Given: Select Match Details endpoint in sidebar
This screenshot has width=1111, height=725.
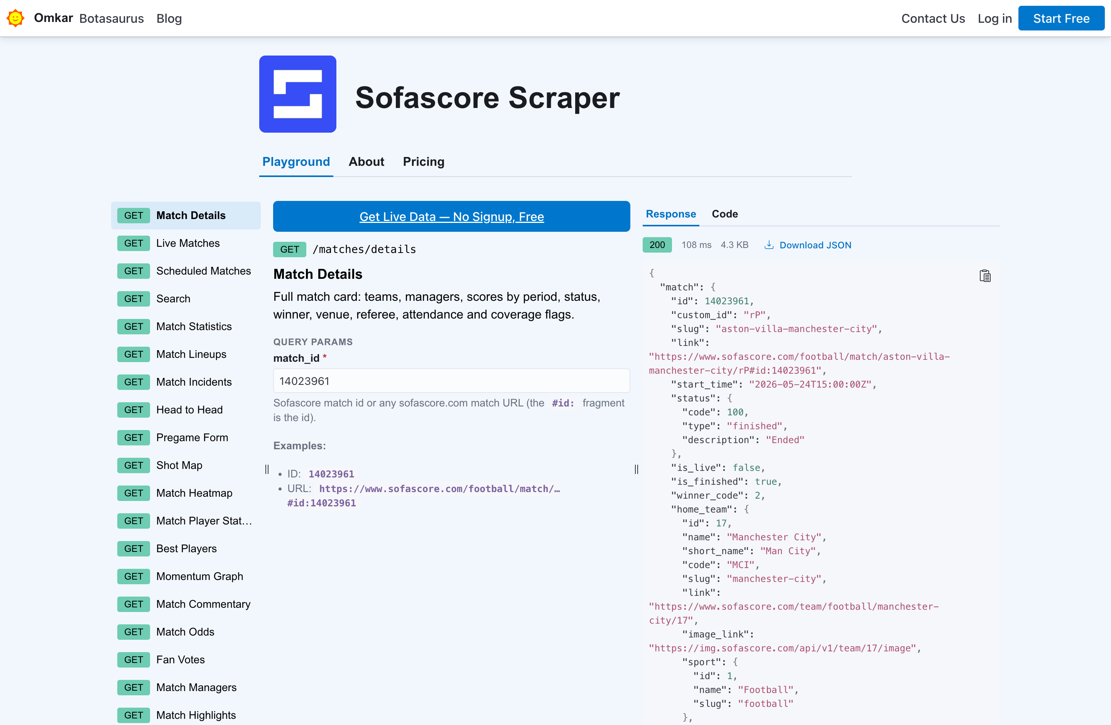Looking at the screenshot, I should pyautogui.click(x=186, y=216).
